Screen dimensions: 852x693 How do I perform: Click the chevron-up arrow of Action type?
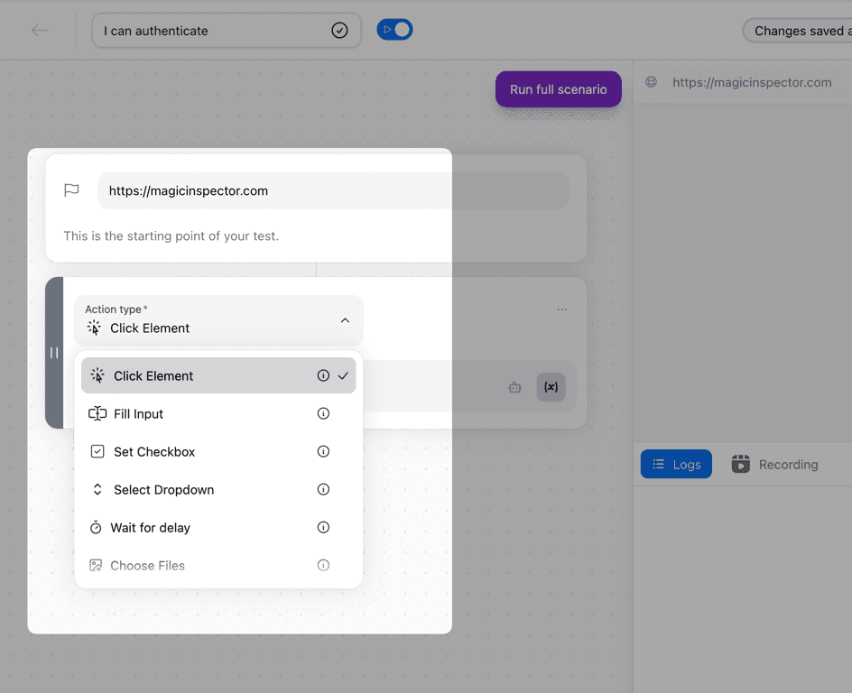pos(345,320)
